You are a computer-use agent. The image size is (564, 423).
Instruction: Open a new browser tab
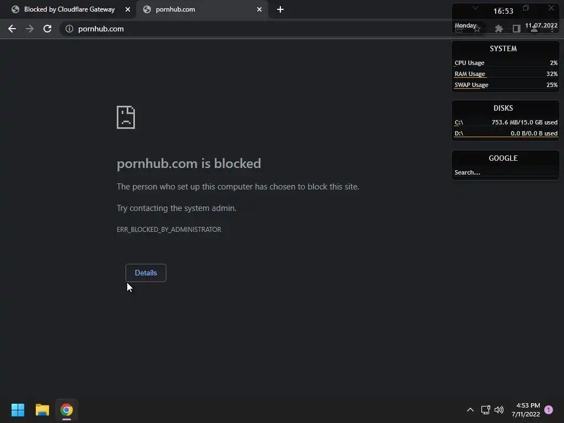coord(280,9)
